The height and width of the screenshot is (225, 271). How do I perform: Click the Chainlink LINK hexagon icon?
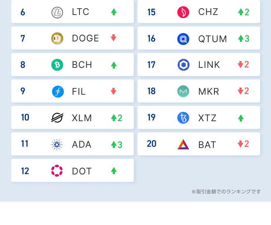pyautogui.click(x=183, y=65)
